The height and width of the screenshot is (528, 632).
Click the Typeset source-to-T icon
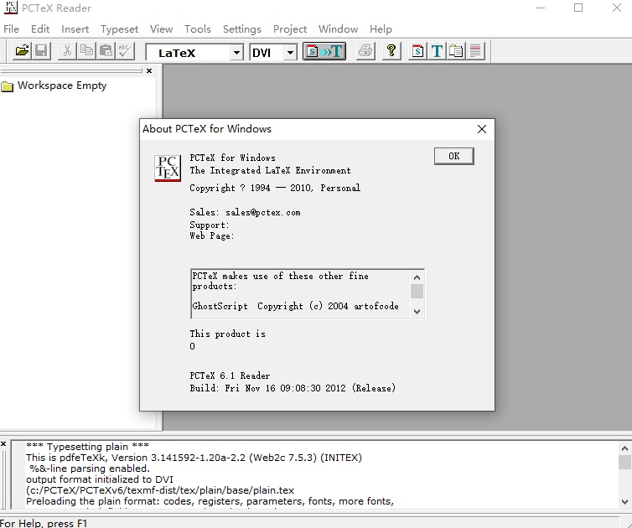[x=324, y=51]
